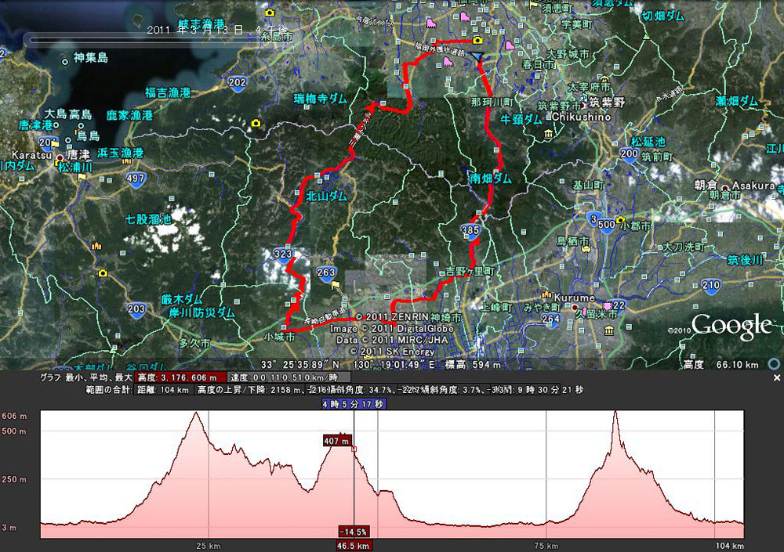This screenshot has width=784, height=552.
Task: Open the yellow camera photo icon at route start
Action: [x=477, y=40]
